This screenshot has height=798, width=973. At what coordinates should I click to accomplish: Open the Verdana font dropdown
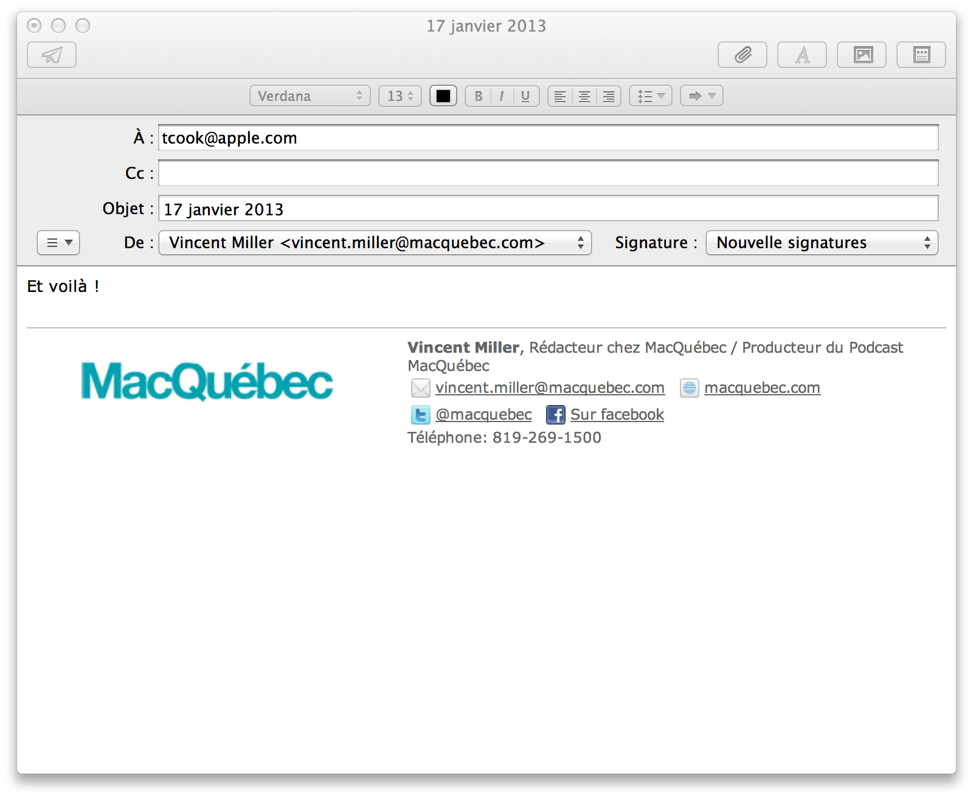click(x=310, y=96)
